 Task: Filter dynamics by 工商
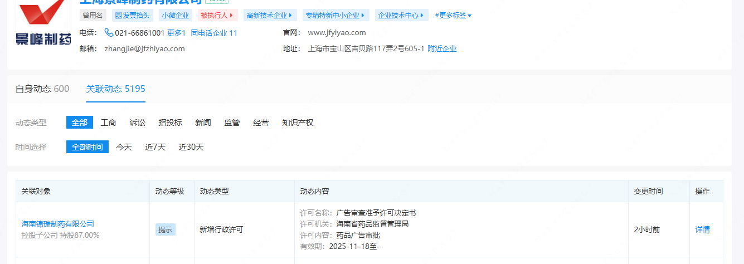pyautogui.click(x=108, y=123)
